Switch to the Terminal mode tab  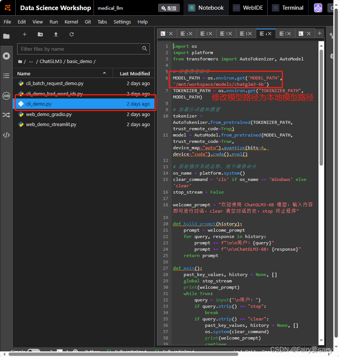[x=288, y=8]
